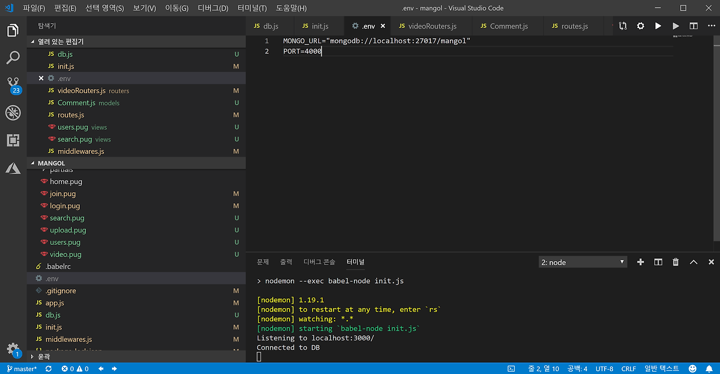Open app.js in the file explorer tree

pos(55,303)
